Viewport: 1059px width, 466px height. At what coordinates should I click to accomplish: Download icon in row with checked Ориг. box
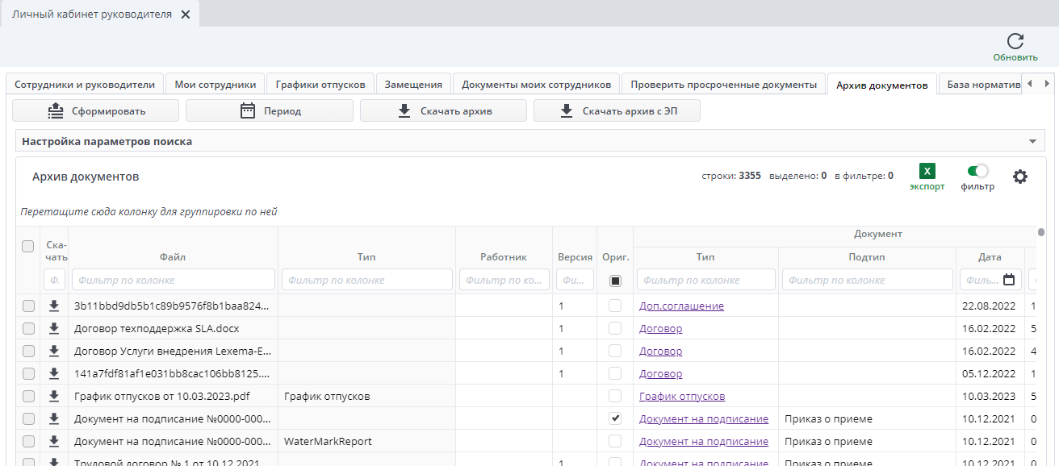(54, 418)
